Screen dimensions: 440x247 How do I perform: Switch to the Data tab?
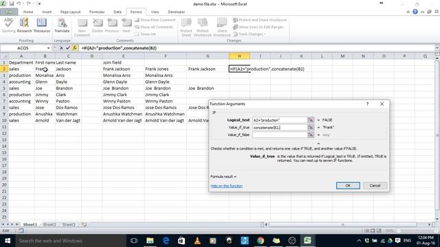(118, 12)
